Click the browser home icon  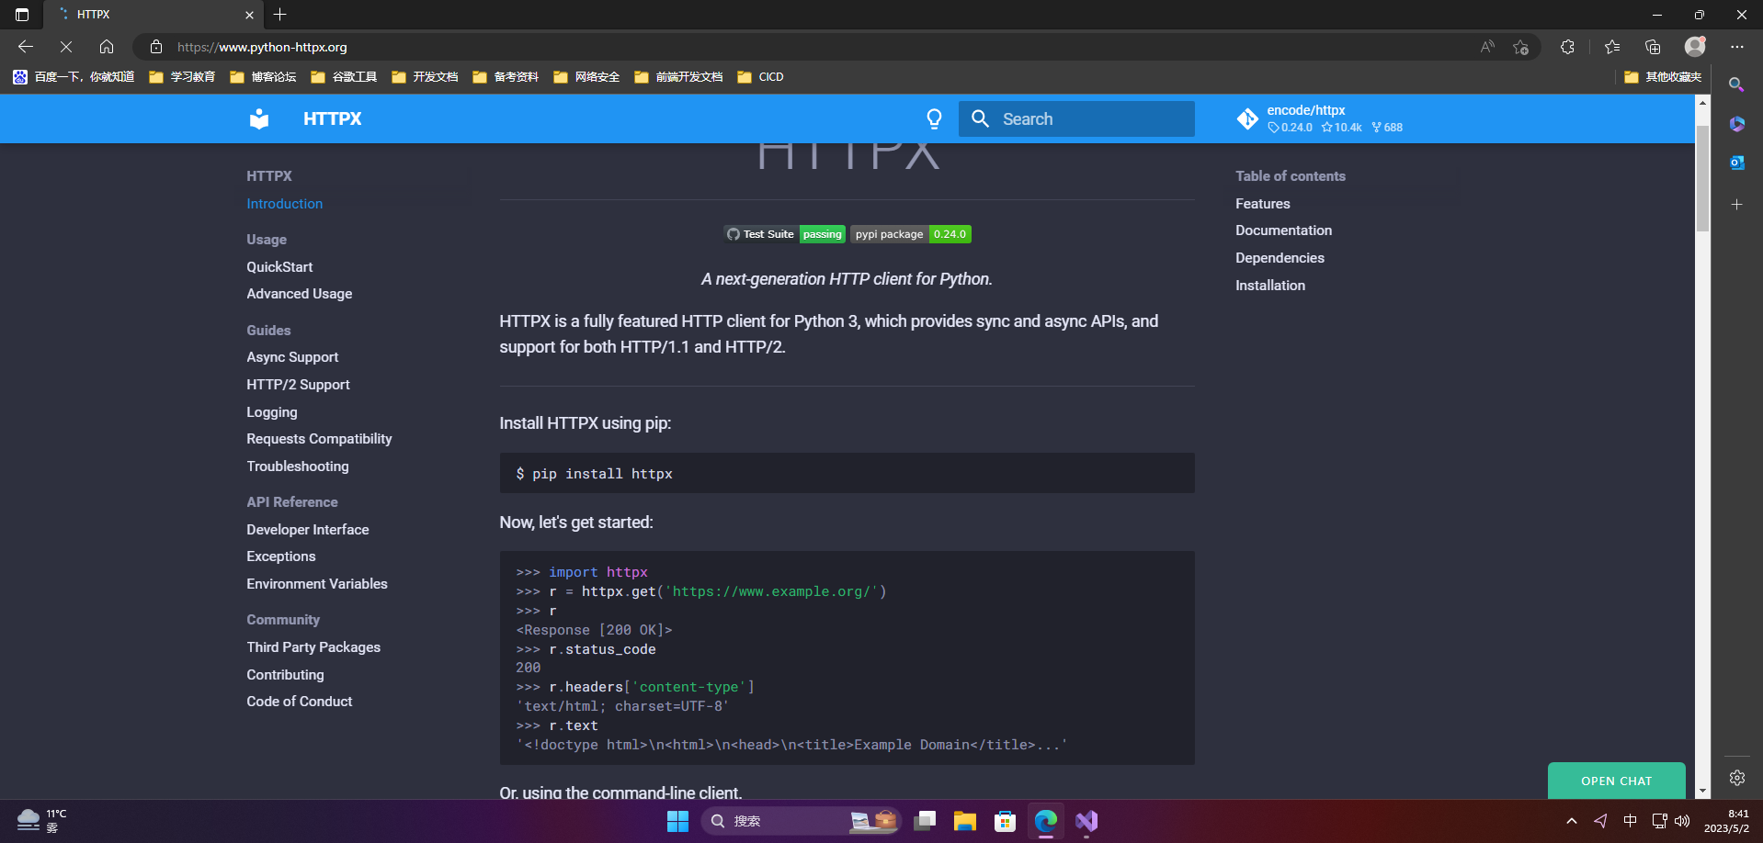point(107,47)
